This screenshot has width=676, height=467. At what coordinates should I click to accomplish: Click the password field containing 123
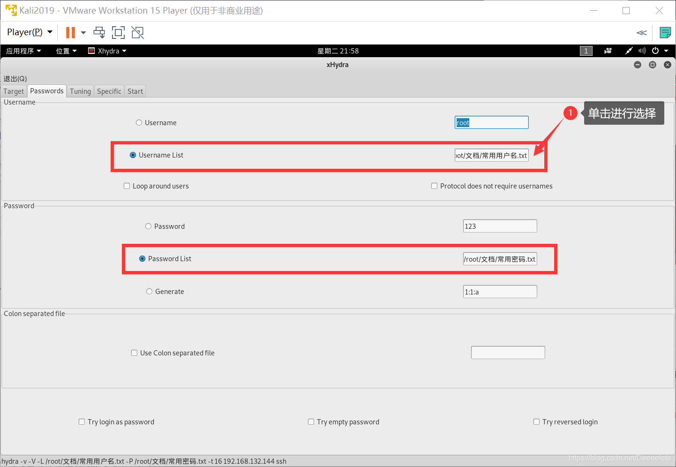pyautogui.click(x=500, y=226)
